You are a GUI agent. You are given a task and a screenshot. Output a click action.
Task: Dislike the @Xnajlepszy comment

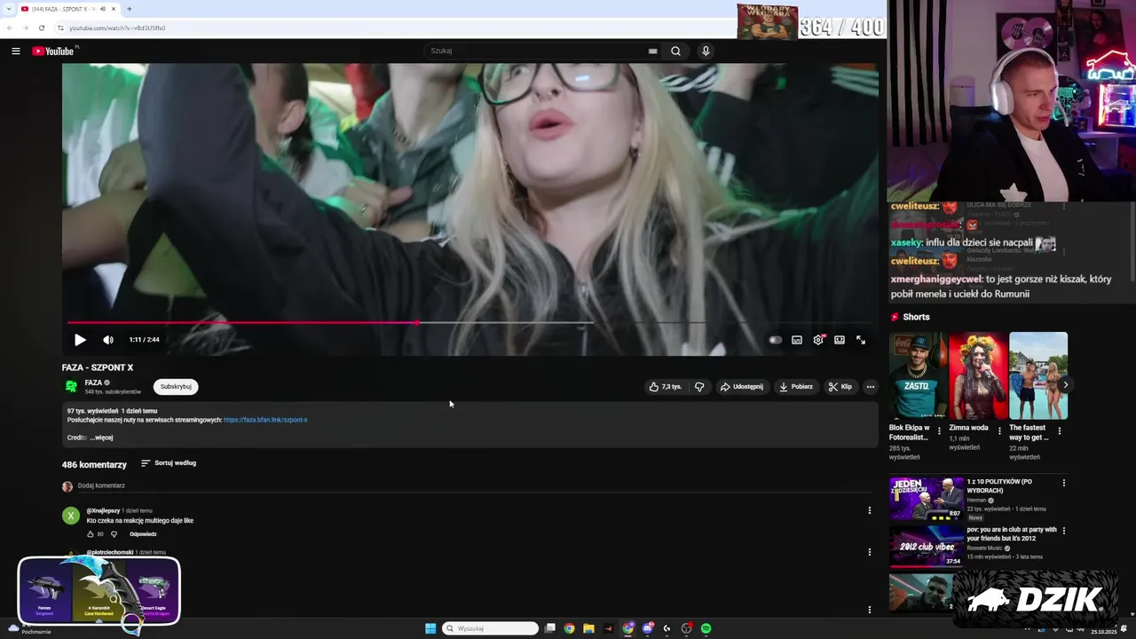(114, 534)
